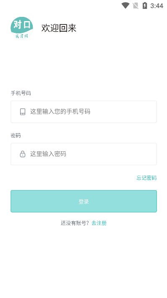This screenshot has height=298, width=167.
Task: Tap the 欢迎回来 heading
Action: coord(59,28)
